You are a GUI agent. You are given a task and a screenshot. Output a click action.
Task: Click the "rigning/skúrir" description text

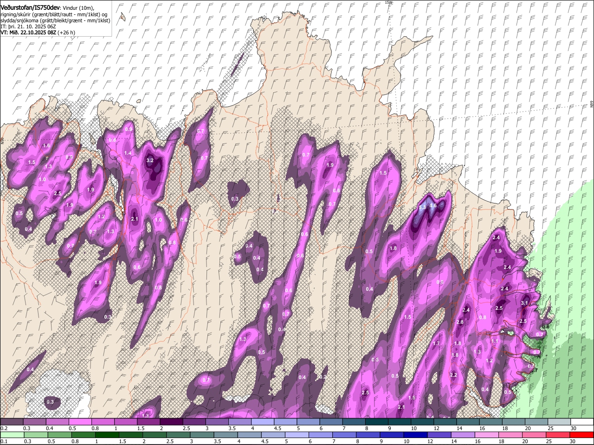coord(15,14)
